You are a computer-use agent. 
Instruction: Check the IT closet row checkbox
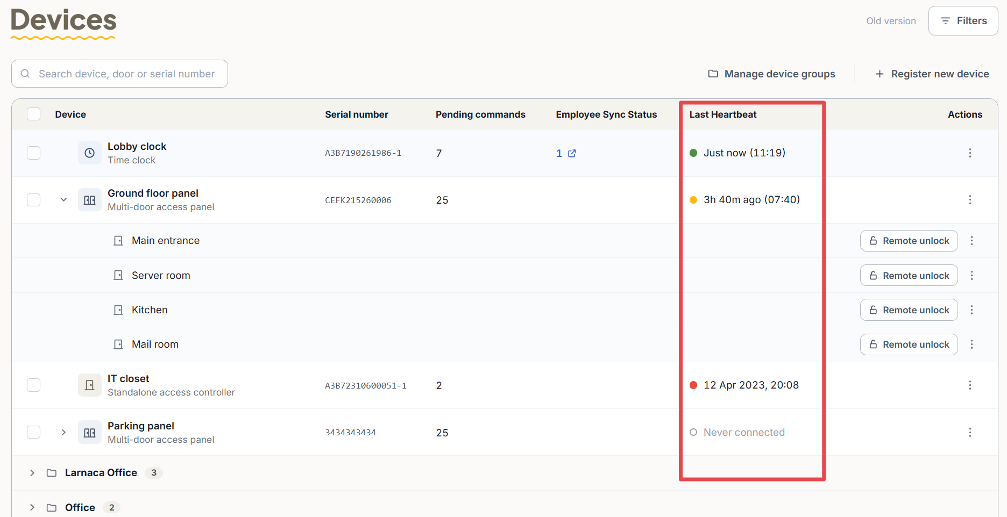[34, 385]
